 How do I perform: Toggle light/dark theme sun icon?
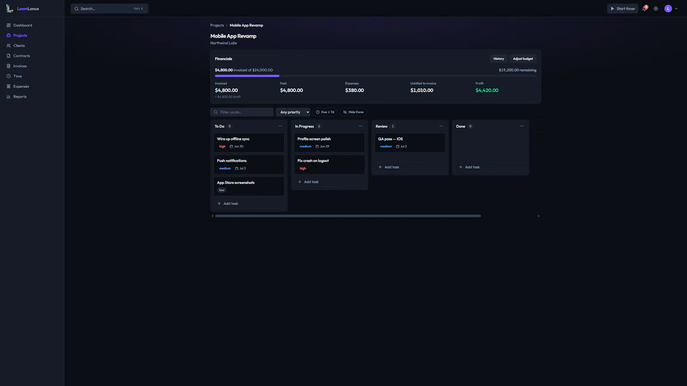tap(656, 9)
